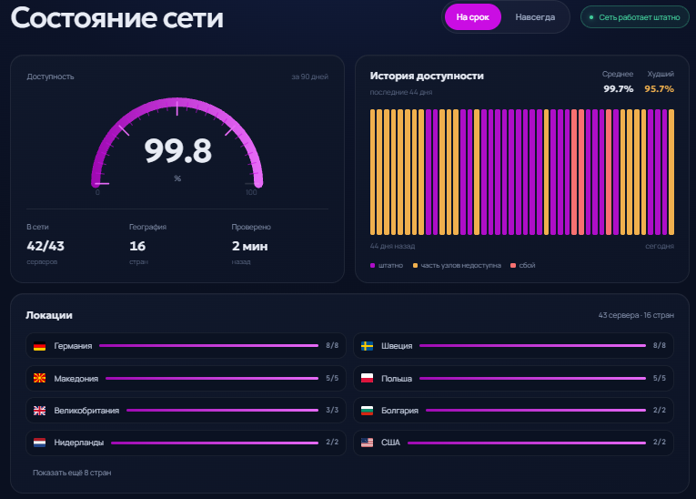
Task: Click the 43 сервера · 16 стран summary
Action: pyautogui.click(x=636, y=315)
